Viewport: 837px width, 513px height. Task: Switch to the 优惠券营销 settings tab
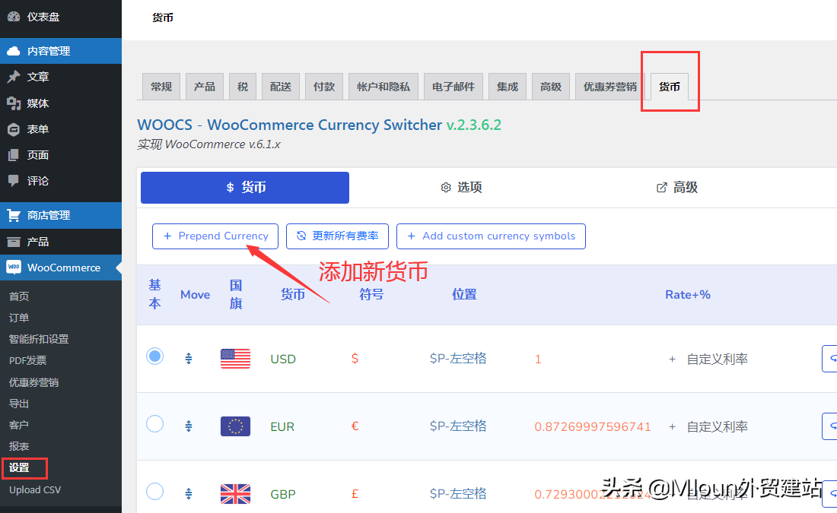pyautogui.click(x=610, y=87)
